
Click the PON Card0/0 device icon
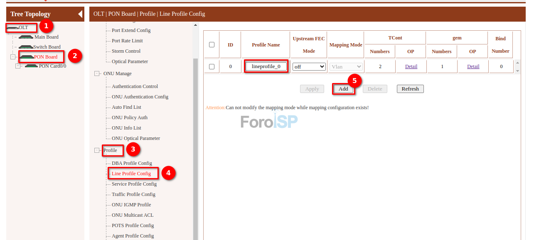click(x=31, y=66)
